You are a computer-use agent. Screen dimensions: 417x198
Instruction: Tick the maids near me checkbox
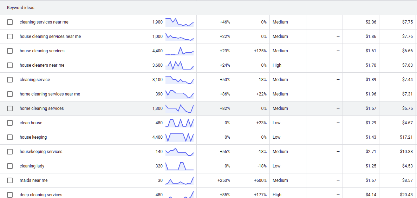pos(10,180)
